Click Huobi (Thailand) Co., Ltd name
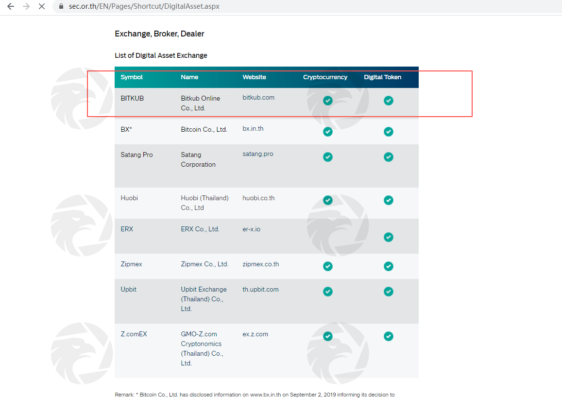Screen dimensions: 562x398 pyautogui.click(x=204, y=203)
